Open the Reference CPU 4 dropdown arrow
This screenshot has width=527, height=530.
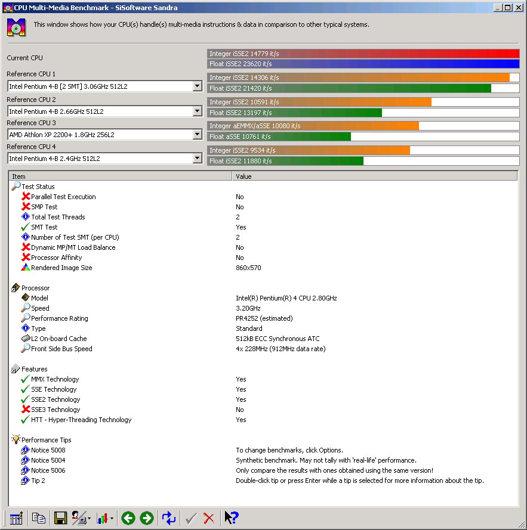[198, 158]
